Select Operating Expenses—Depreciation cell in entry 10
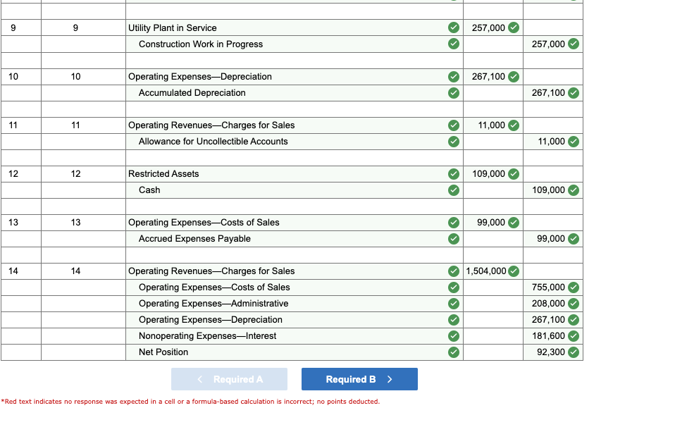This screenshot has width=675, height=427. point(295,77)
